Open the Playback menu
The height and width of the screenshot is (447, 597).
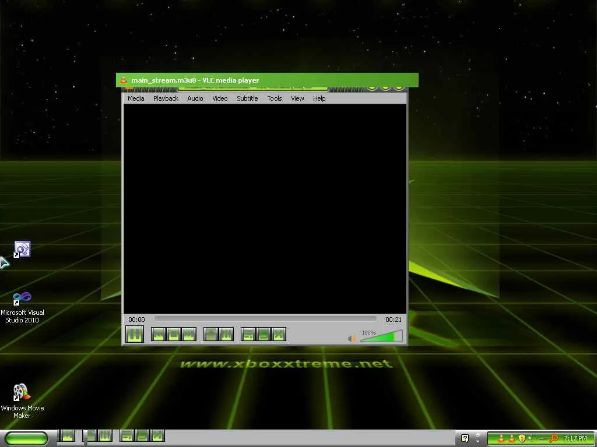click(x=166, y=98)
